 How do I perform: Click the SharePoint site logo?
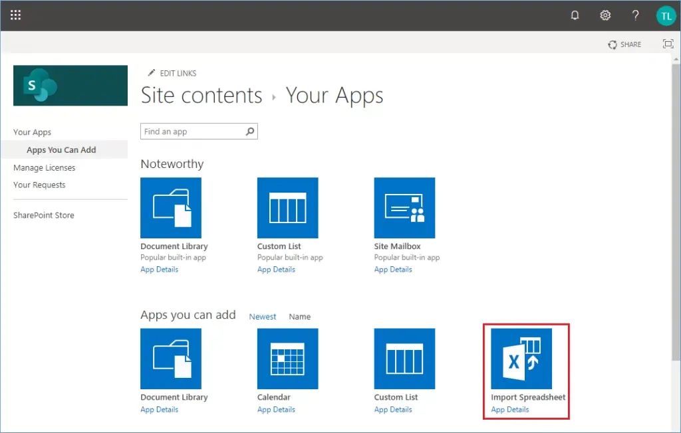tap(70, 86)
